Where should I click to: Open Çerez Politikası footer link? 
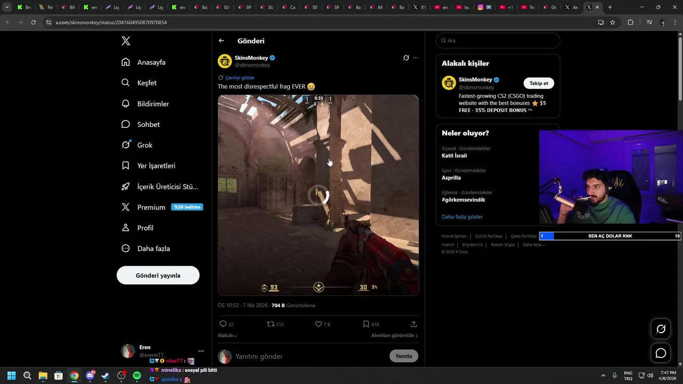(523, 236)
